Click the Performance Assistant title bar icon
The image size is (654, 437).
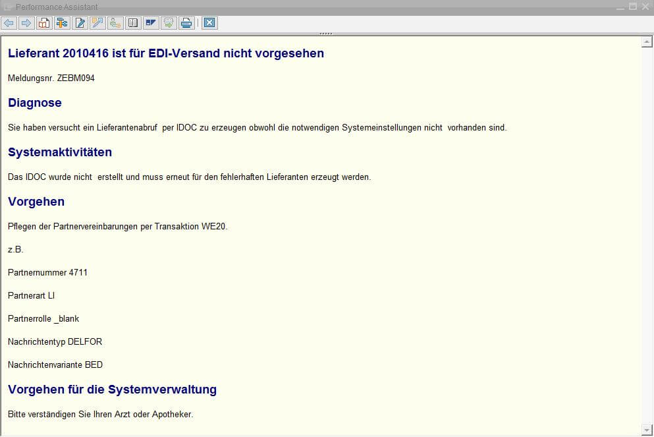click(x=8, y=7)
